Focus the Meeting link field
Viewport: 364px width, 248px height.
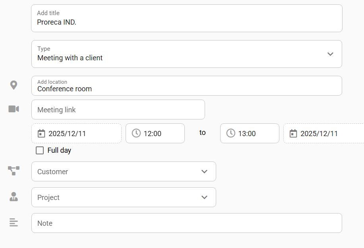(118, 110)
